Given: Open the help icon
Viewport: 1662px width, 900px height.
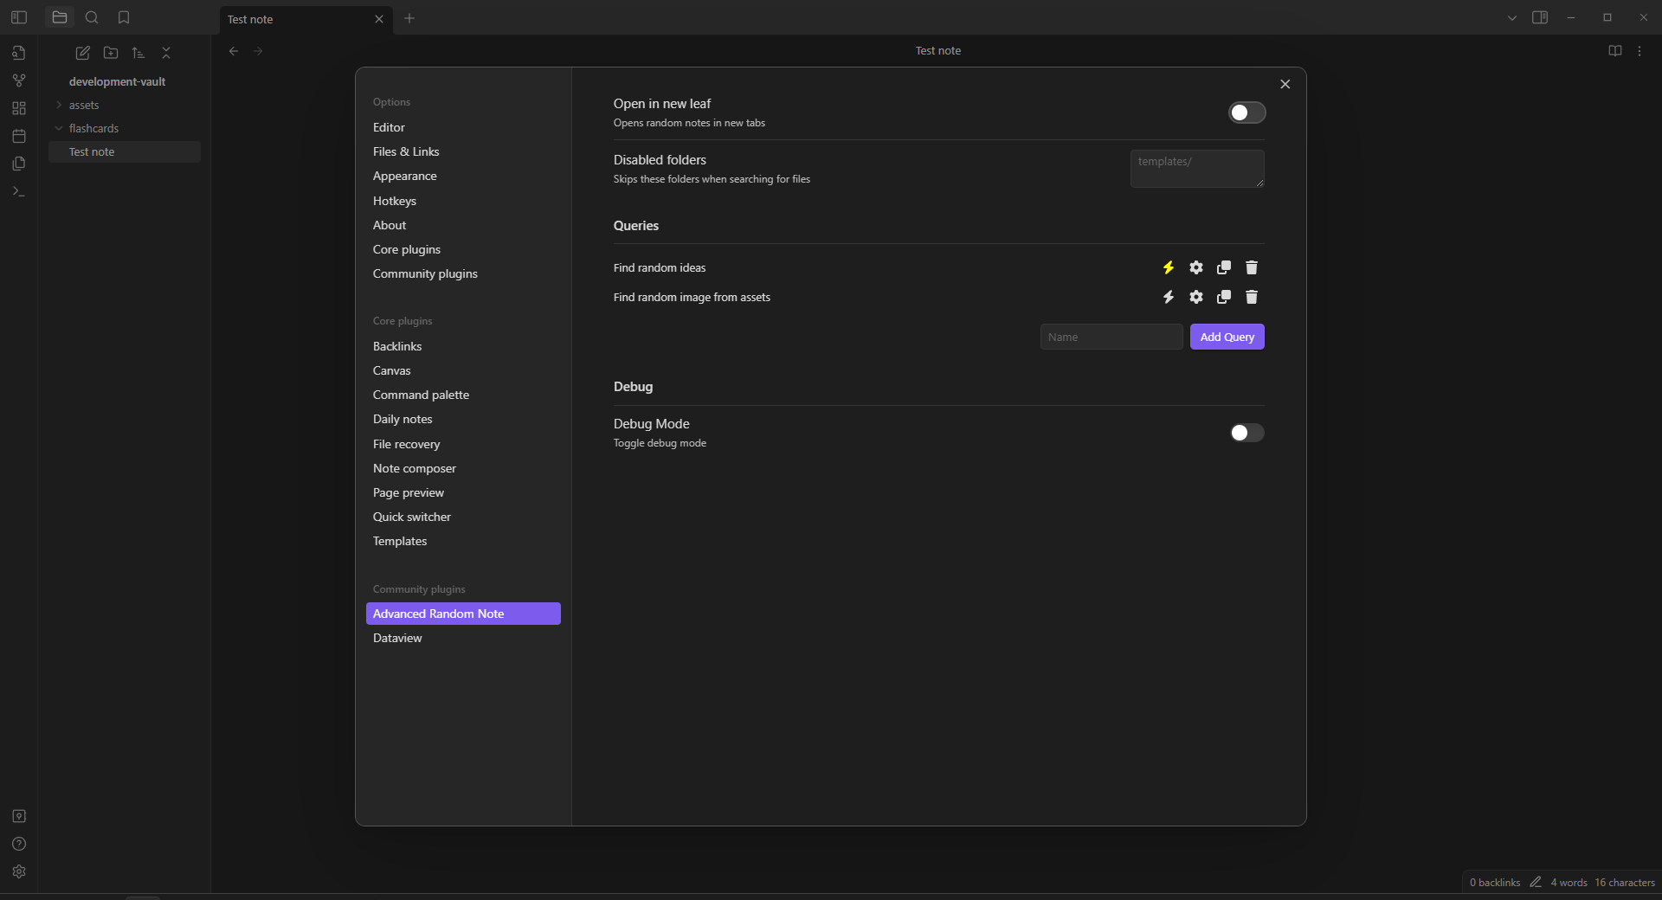Looking at the screenshot, I should (x=19, y=844).
